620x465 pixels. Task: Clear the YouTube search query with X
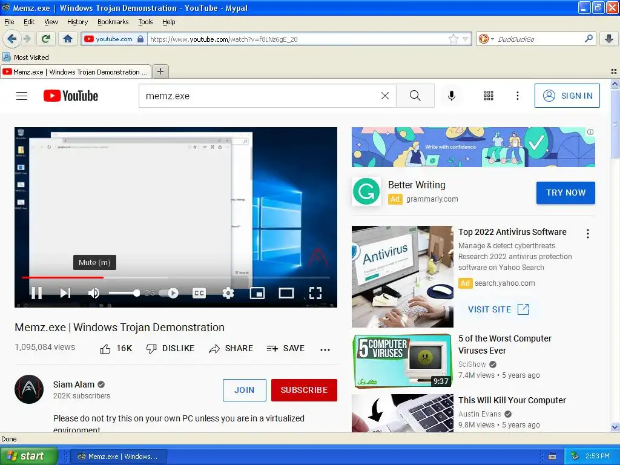coord(384,96)
